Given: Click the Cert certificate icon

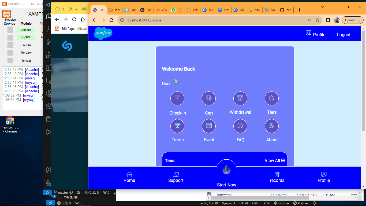Looking at the screenshot, I should (209, 98).
